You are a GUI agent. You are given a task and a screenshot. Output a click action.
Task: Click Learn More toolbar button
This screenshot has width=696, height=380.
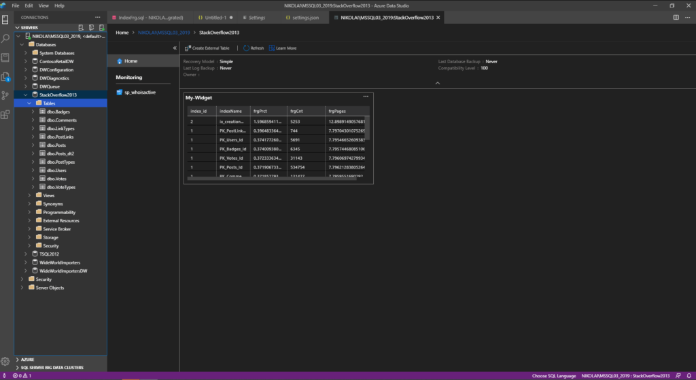283,48
